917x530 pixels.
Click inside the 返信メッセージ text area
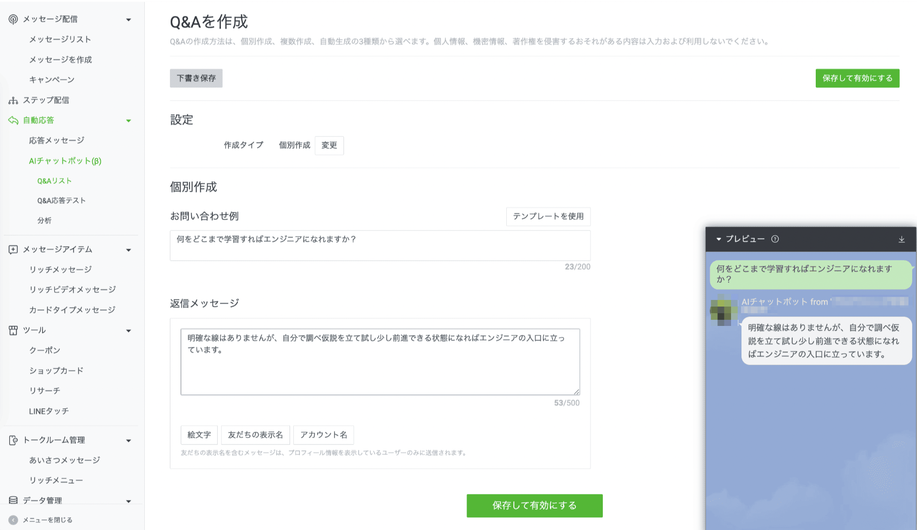pyautogui.click(x=379, y=361)
